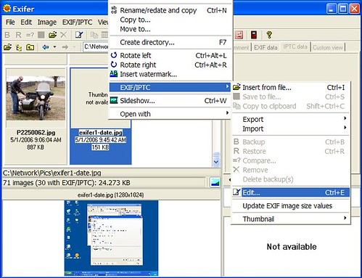Click the exifer1-date.jpg (1280x1024) preview header
The width and height of the screenshot is (362, 278).
(110, 195)
